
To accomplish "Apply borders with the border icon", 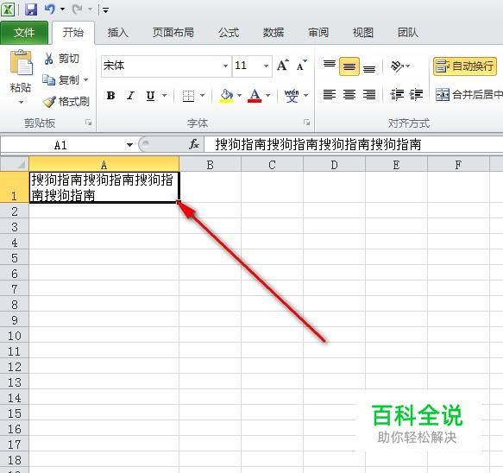I will point(188,96).
